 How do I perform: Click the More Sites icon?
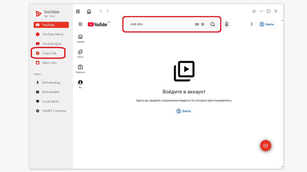(x=38, y=63)
